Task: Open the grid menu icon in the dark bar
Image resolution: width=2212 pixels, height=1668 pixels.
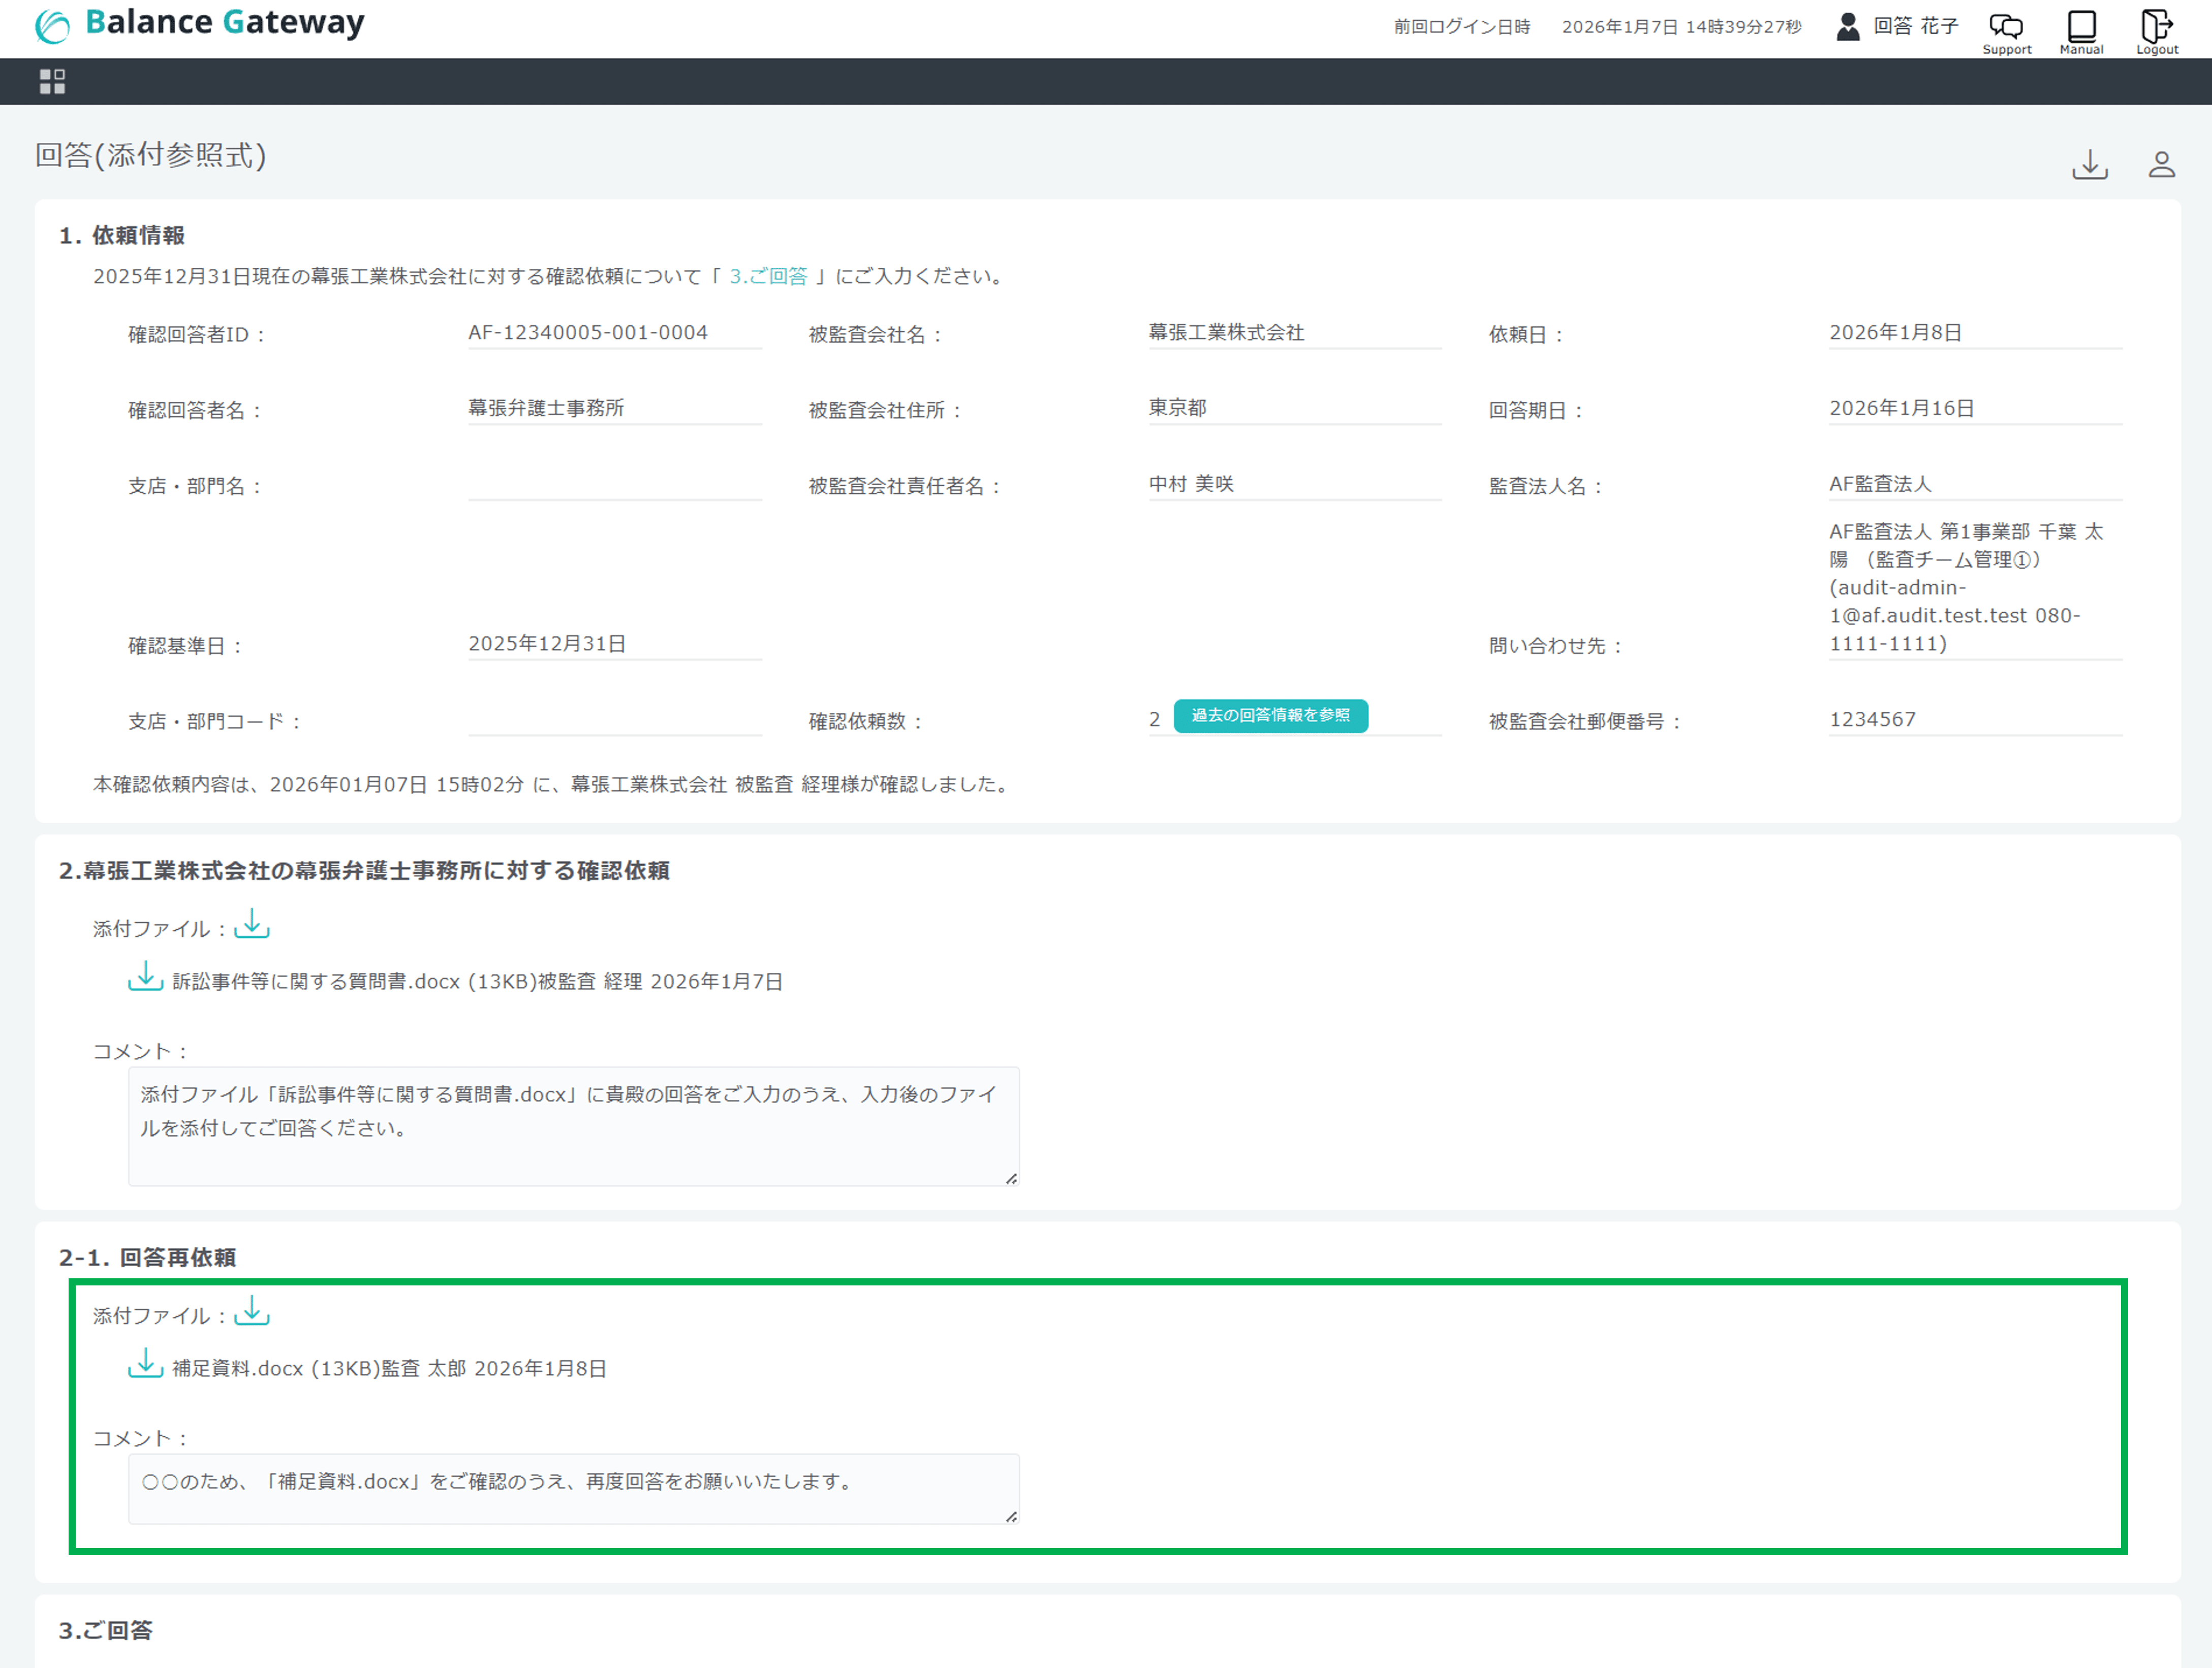Action: tap(52, 81)
